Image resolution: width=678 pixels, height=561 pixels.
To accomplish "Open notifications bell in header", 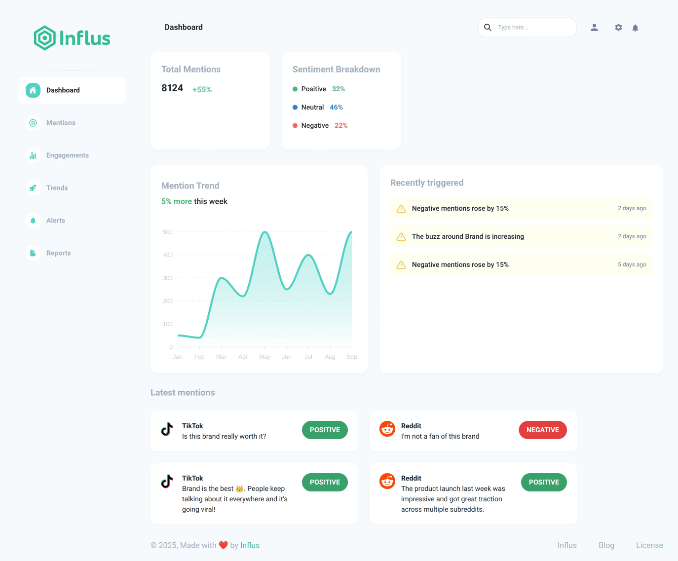I will pos(636,28).
